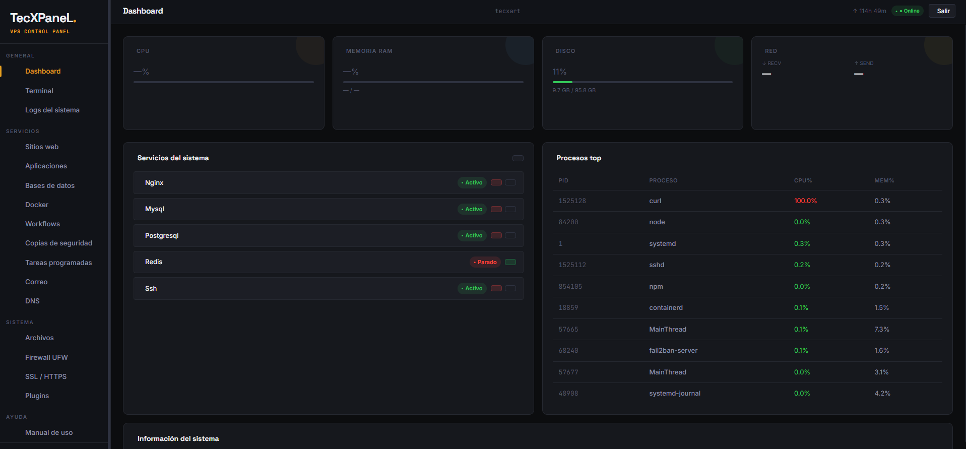Click the PID column header
Viewport: 966px width, 449px height.
[563, 180]
